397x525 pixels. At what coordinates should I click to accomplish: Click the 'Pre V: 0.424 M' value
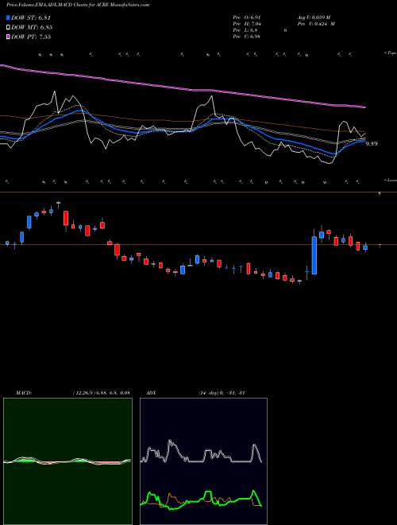(316, 24)
